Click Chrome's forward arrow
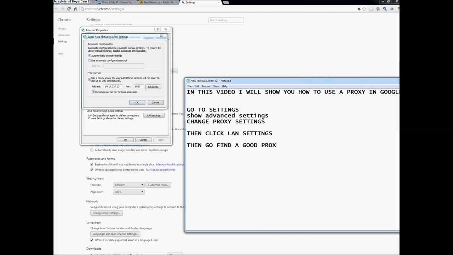The width and height of the screenshot is (453, 255). point(63,9)
